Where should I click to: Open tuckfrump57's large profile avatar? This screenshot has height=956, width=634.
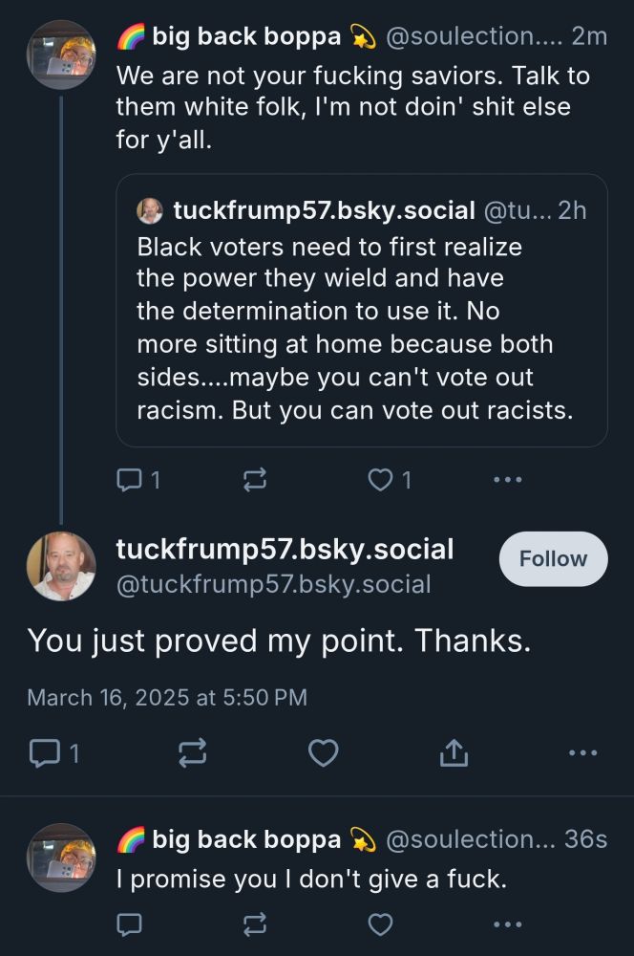click(61, 566)
